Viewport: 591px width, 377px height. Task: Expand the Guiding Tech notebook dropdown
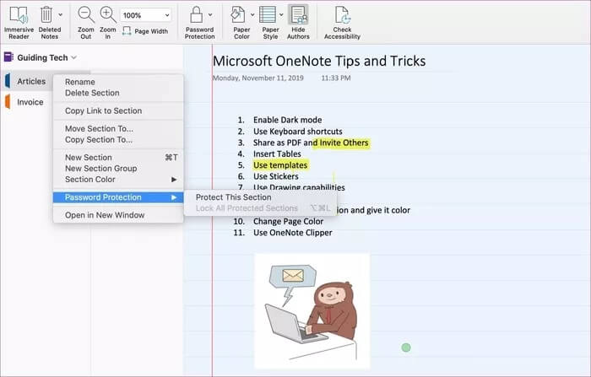click(x=74, y=57)
